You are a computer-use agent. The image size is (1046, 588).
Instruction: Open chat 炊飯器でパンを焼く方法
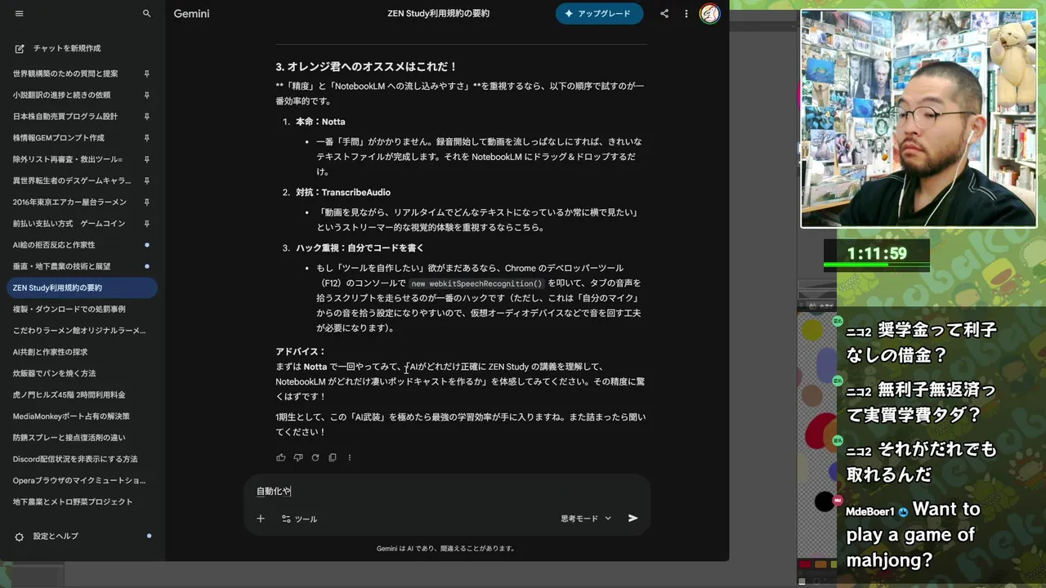tap(54, 373)
